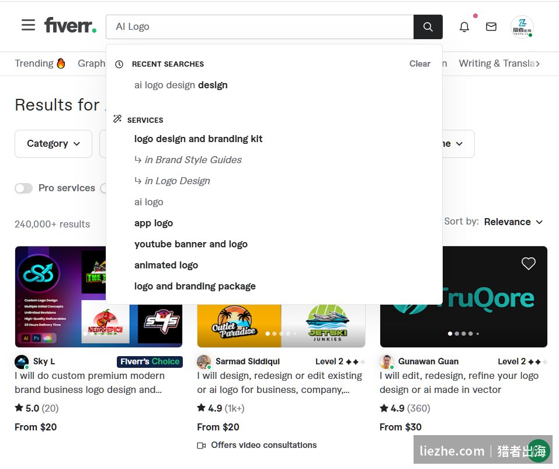Choose 'app logo' suggestion
The width and height of the screenshot is (559, 469).
(154, 223)
